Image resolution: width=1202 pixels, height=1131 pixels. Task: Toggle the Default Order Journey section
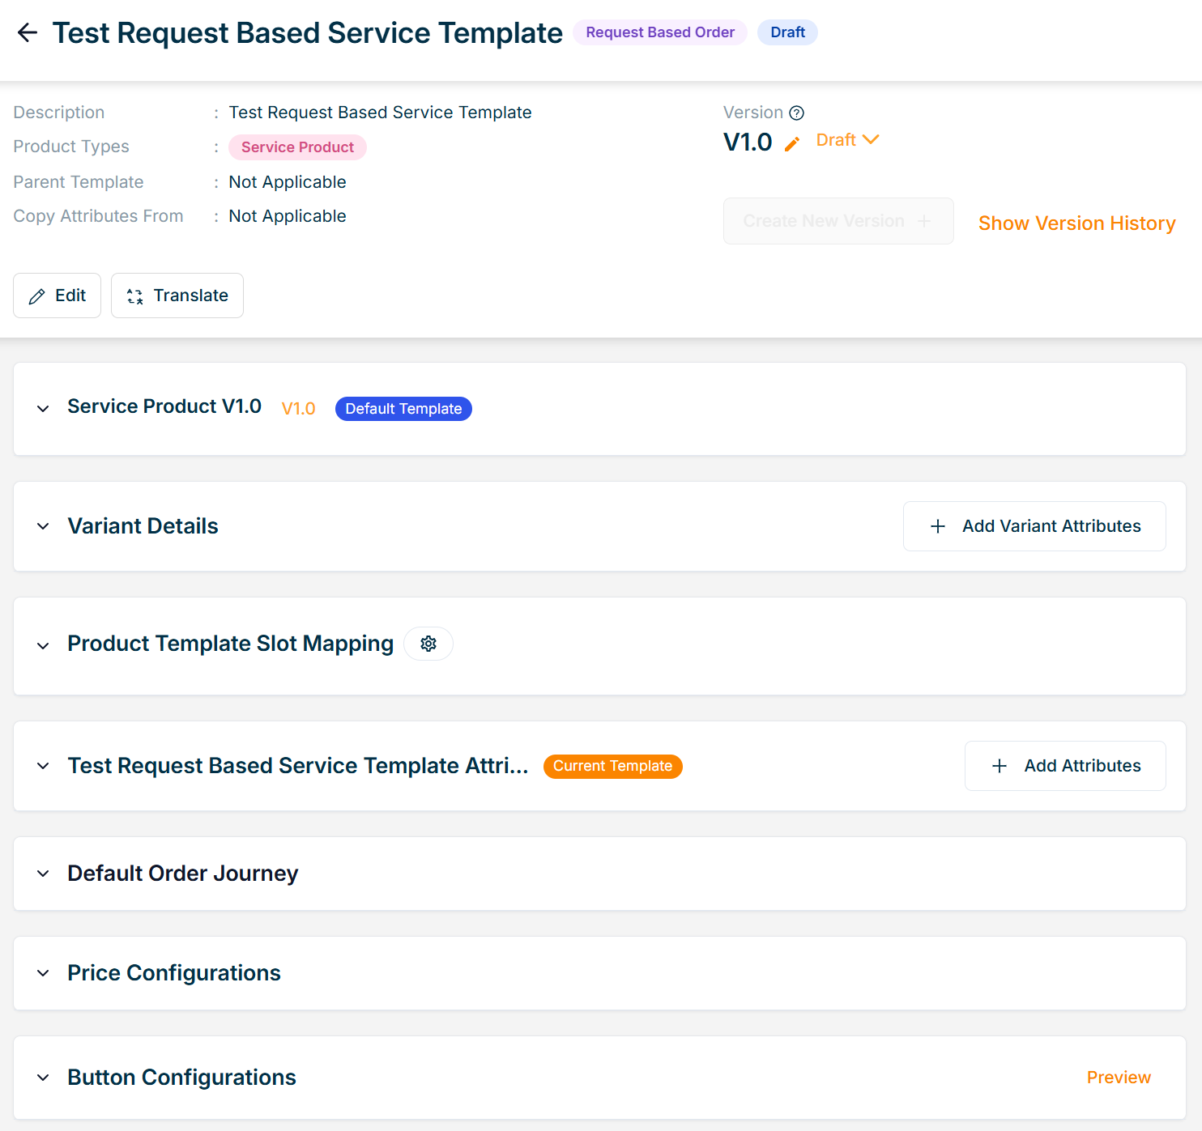pyautogui.click(x=43, y=874)
